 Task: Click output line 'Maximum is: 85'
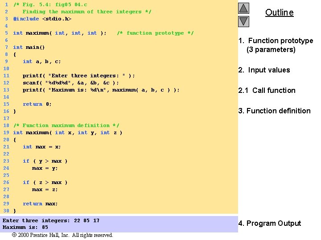point(25,227)
